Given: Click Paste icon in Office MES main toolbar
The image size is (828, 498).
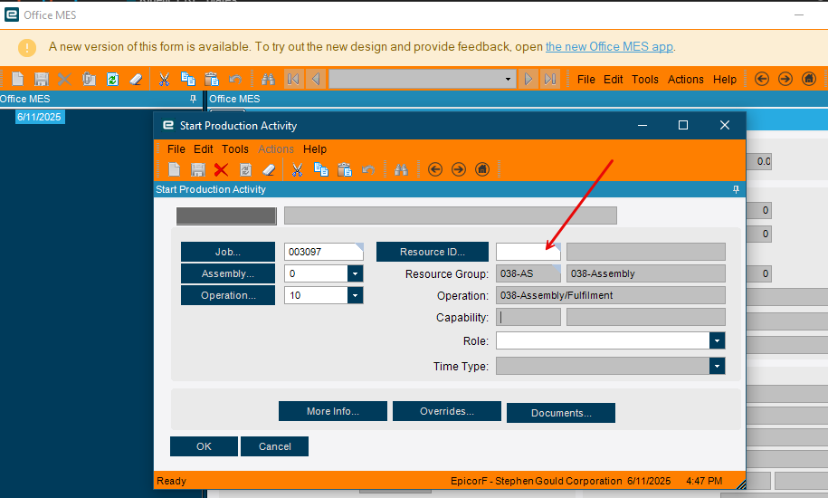Looking at the screenshot, I should point(212,79).
